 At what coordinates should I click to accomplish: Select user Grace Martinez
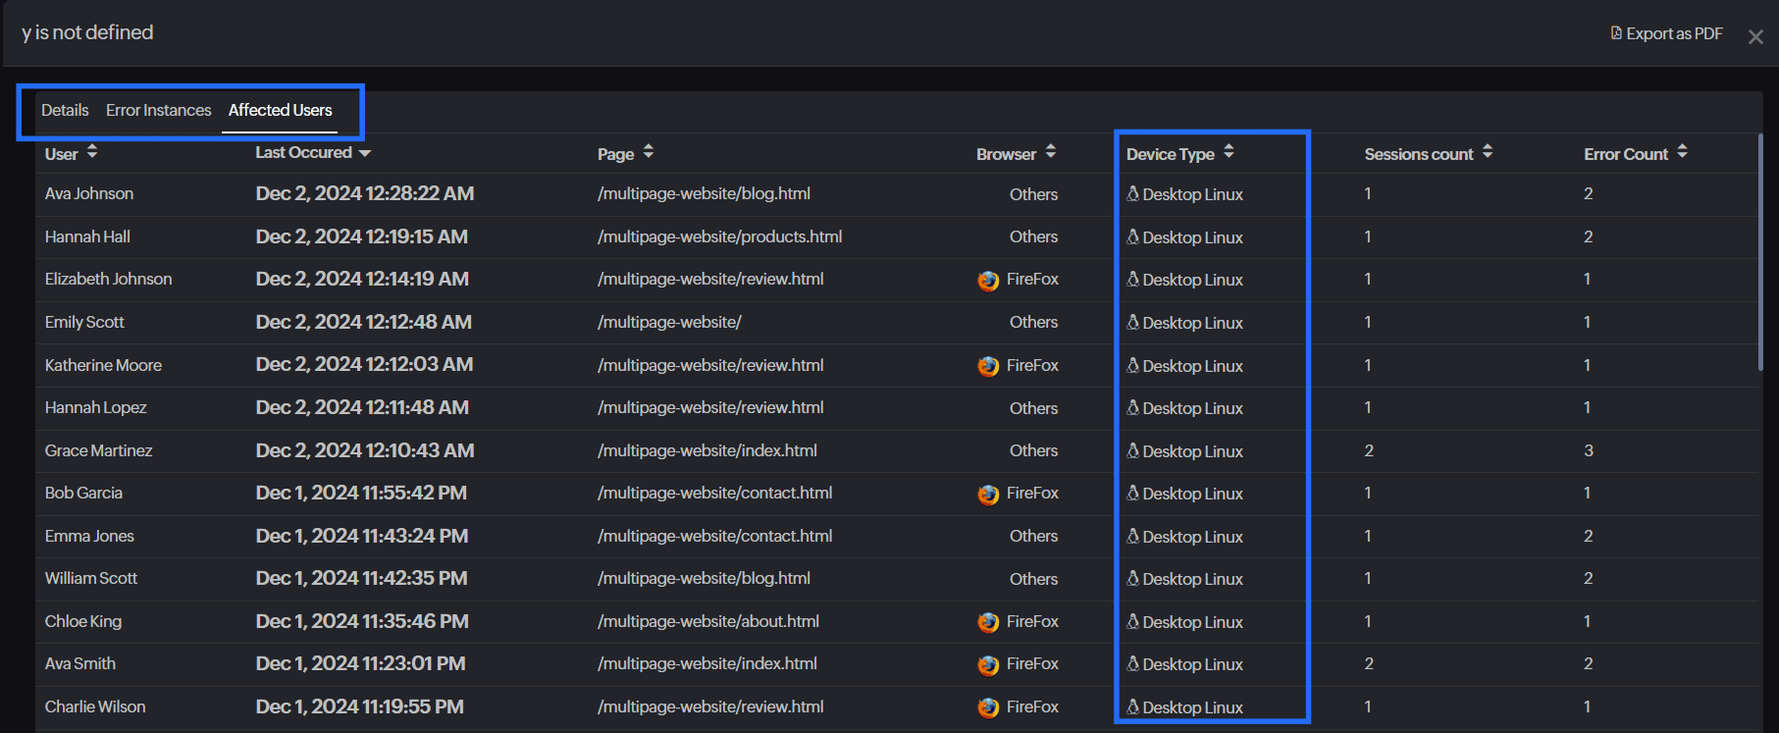98,450
